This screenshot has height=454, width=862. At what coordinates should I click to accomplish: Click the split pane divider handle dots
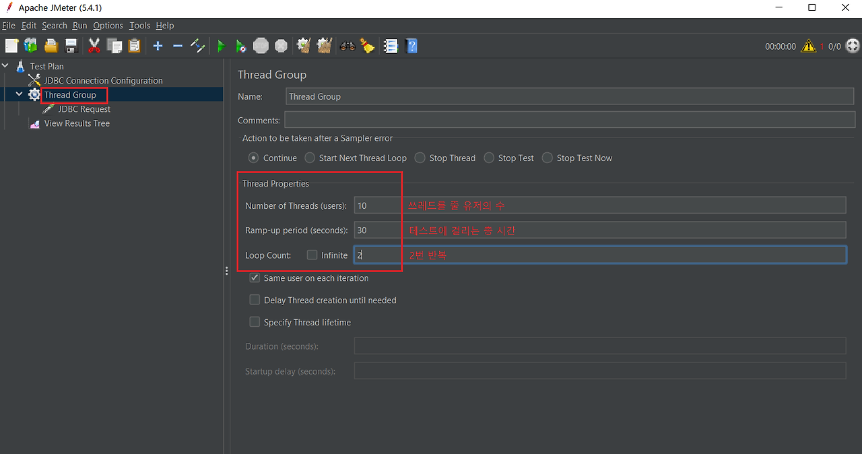coord(226,271)
